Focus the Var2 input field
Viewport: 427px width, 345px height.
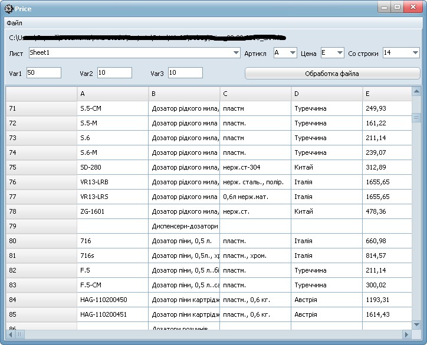coord(114,73)
